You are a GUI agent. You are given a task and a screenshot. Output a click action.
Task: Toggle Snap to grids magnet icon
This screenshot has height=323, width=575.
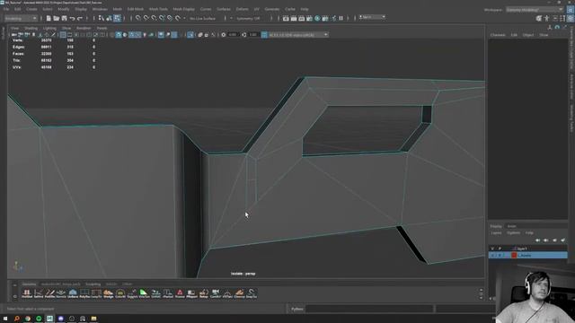coord(137,18)
